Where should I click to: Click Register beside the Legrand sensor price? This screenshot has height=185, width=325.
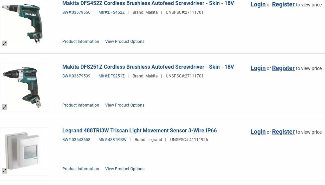click(x=283, y=132)
